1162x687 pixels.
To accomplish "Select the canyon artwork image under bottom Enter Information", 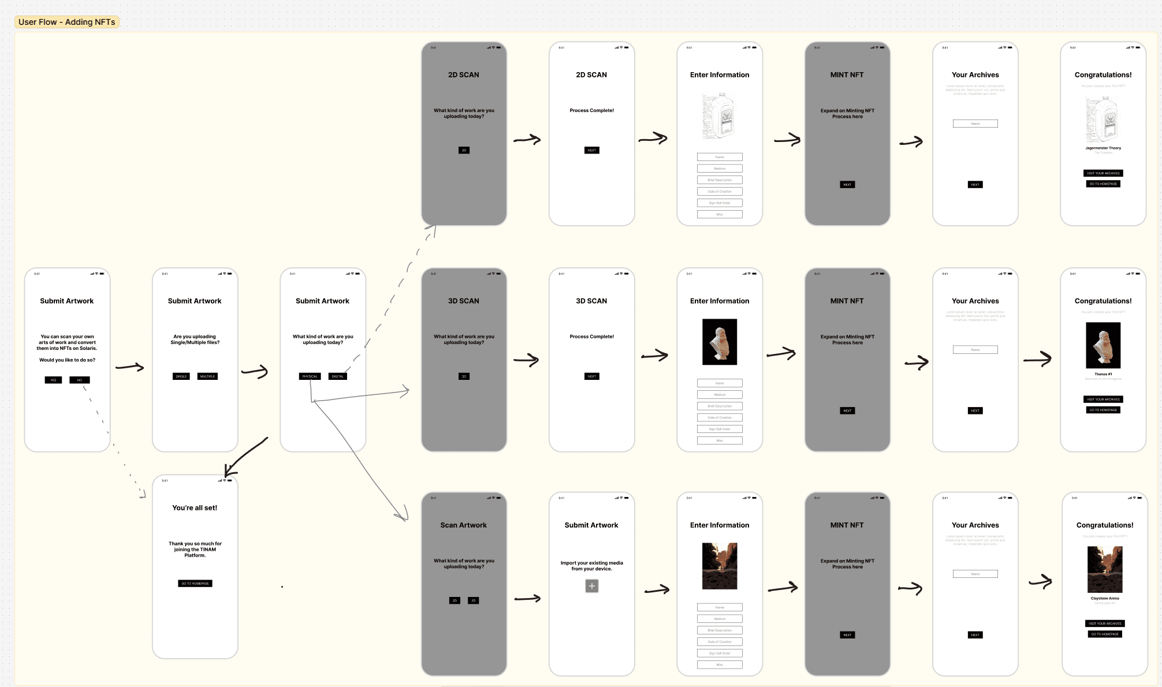I will point(720,566).
